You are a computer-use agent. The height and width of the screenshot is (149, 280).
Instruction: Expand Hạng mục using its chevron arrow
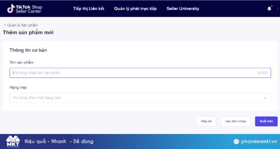[x=265, y=98]
